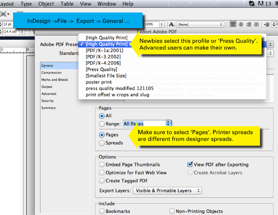The height and width of the screenshot is (215, 278).
Task: Click the character style 'A.' icon
Action: point(172,24)
